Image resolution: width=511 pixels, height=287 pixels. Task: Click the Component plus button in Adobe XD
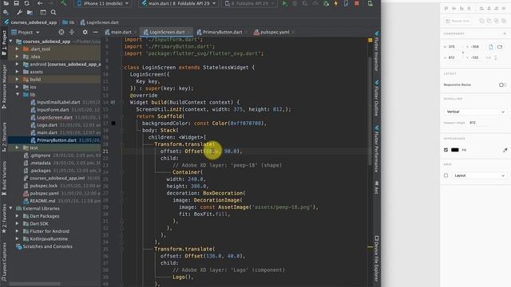505,33
